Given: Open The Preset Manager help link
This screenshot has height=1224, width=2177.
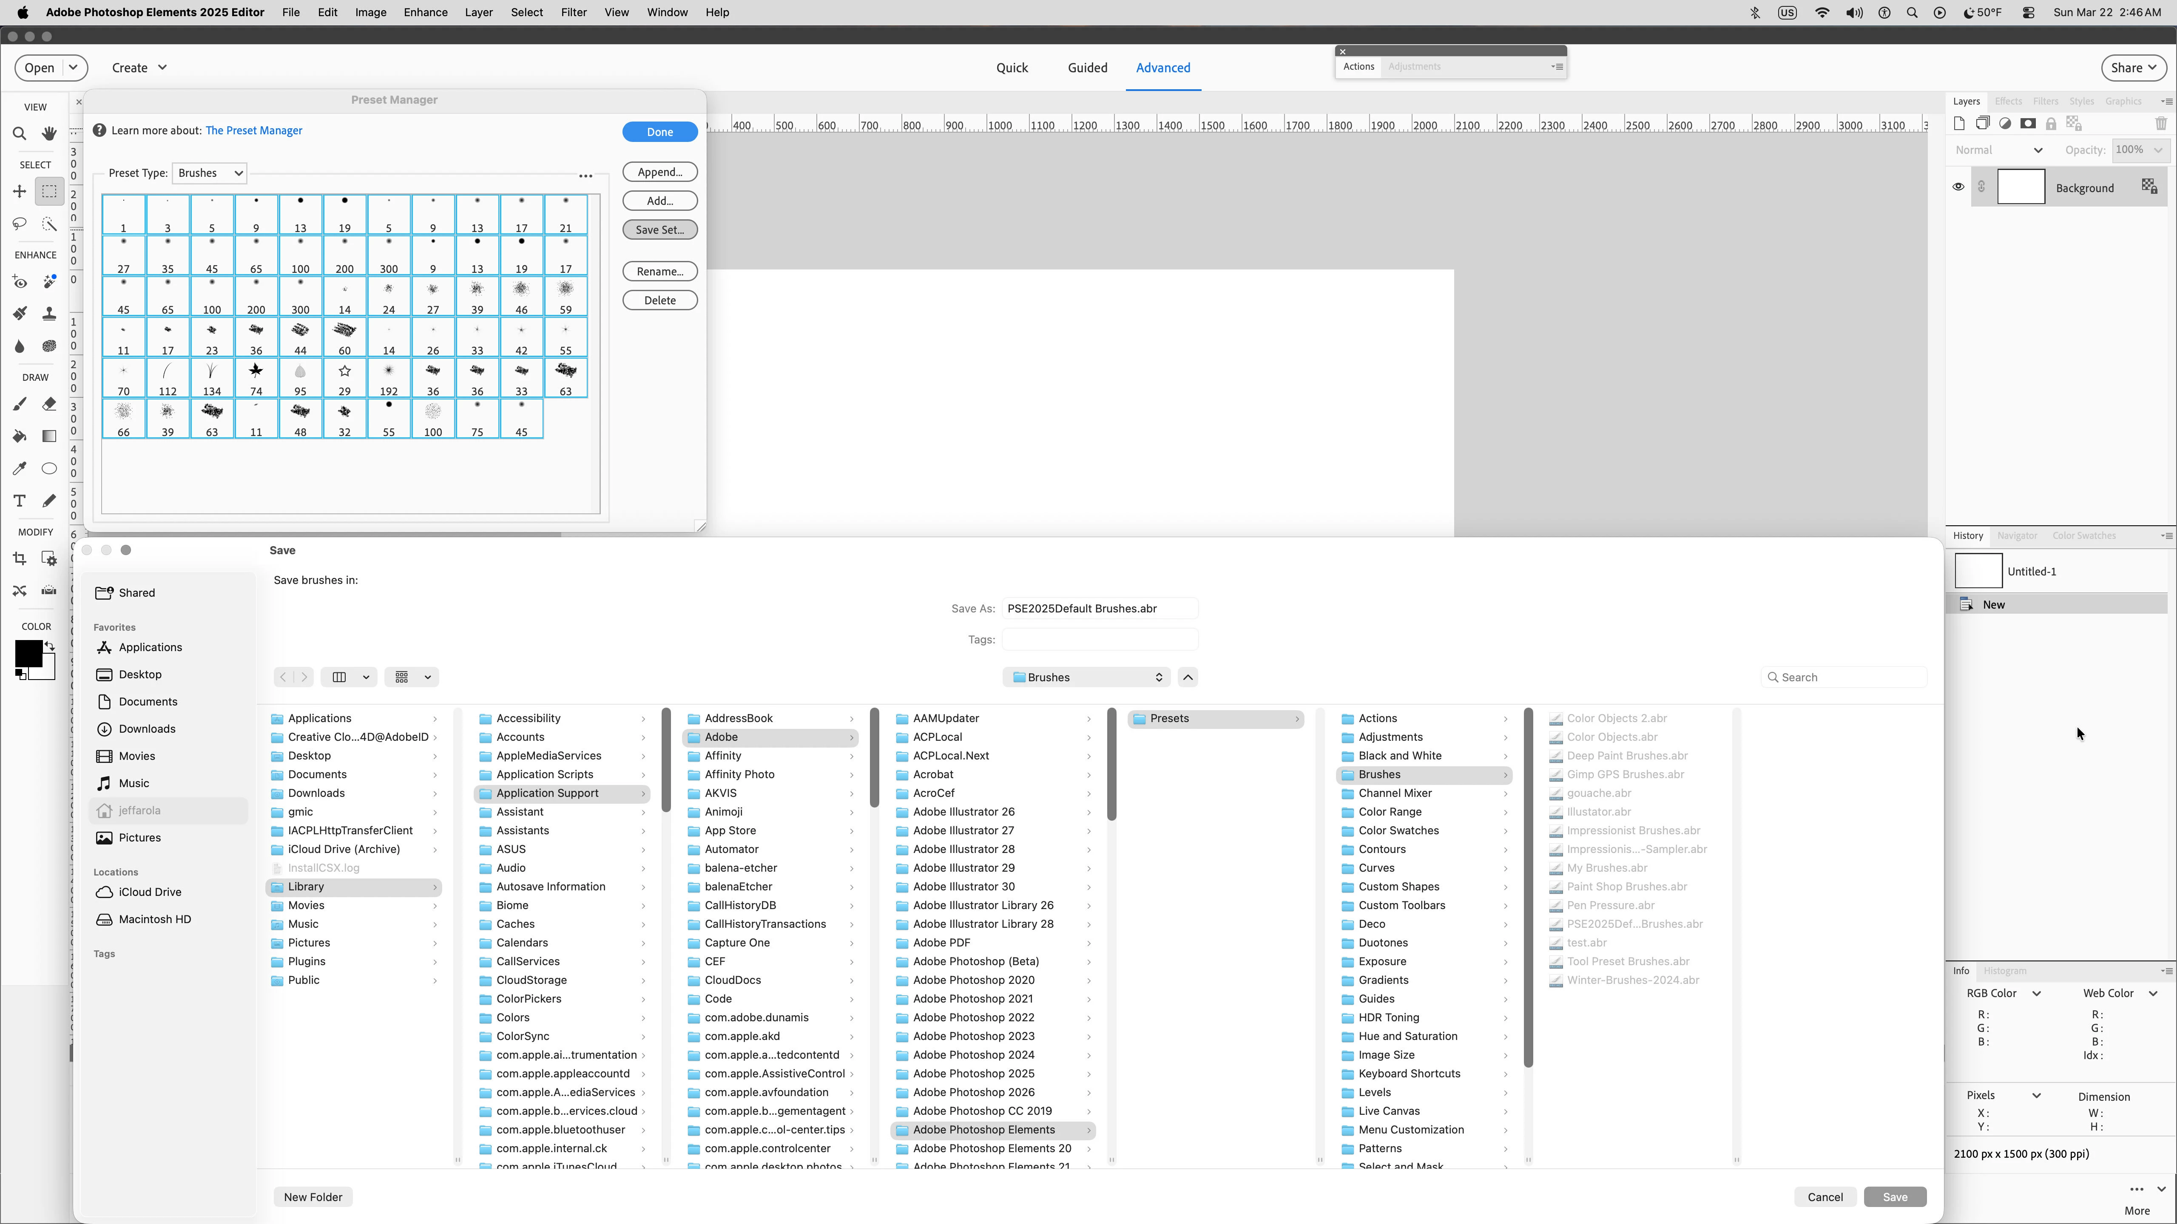Looking at the screenshot, I should (253, 130).
